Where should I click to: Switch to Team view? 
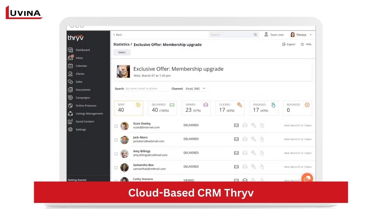pyautogui.click(x=274, y=35)
